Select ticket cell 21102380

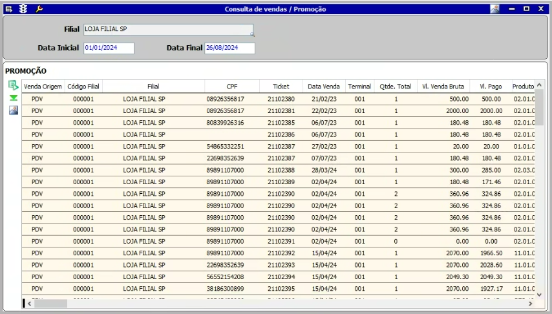point(281,99)
